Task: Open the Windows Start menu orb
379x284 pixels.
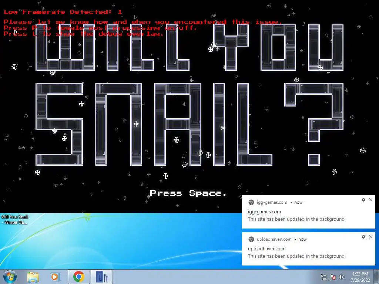Action: 10,277
